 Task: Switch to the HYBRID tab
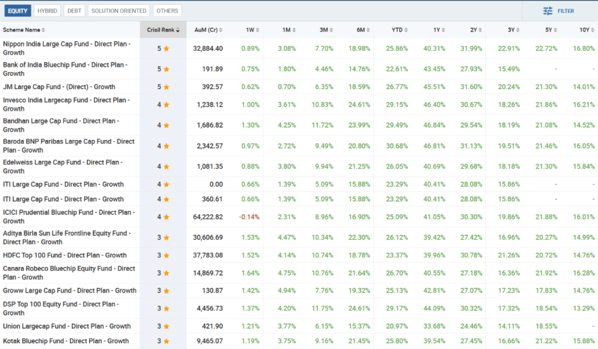(x=47, y=10)
